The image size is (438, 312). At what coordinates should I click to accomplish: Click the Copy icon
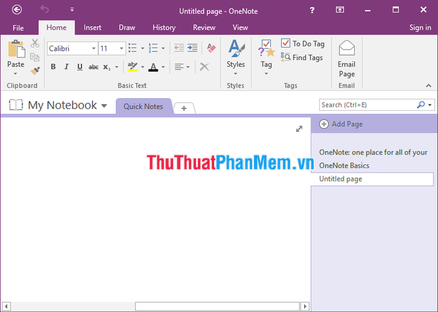click(35, 57)
